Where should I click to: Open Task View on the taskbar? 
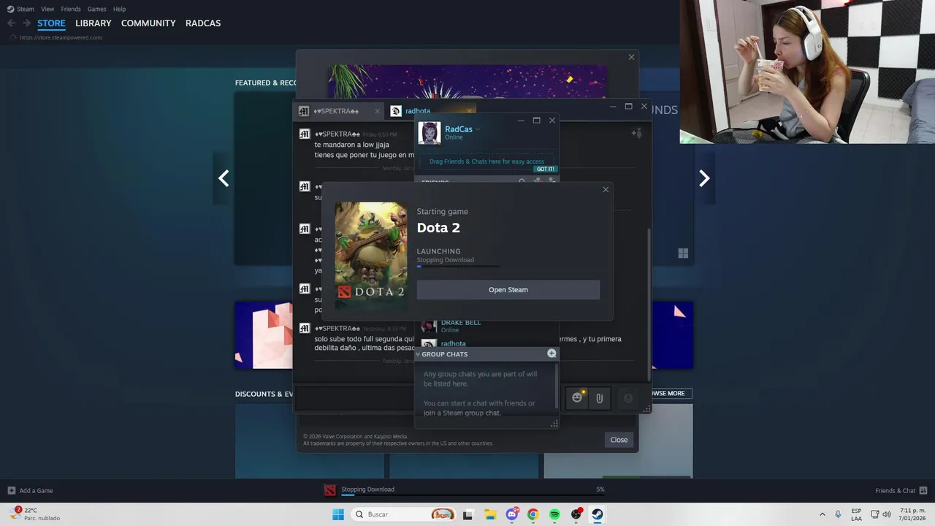coord(467,514)
